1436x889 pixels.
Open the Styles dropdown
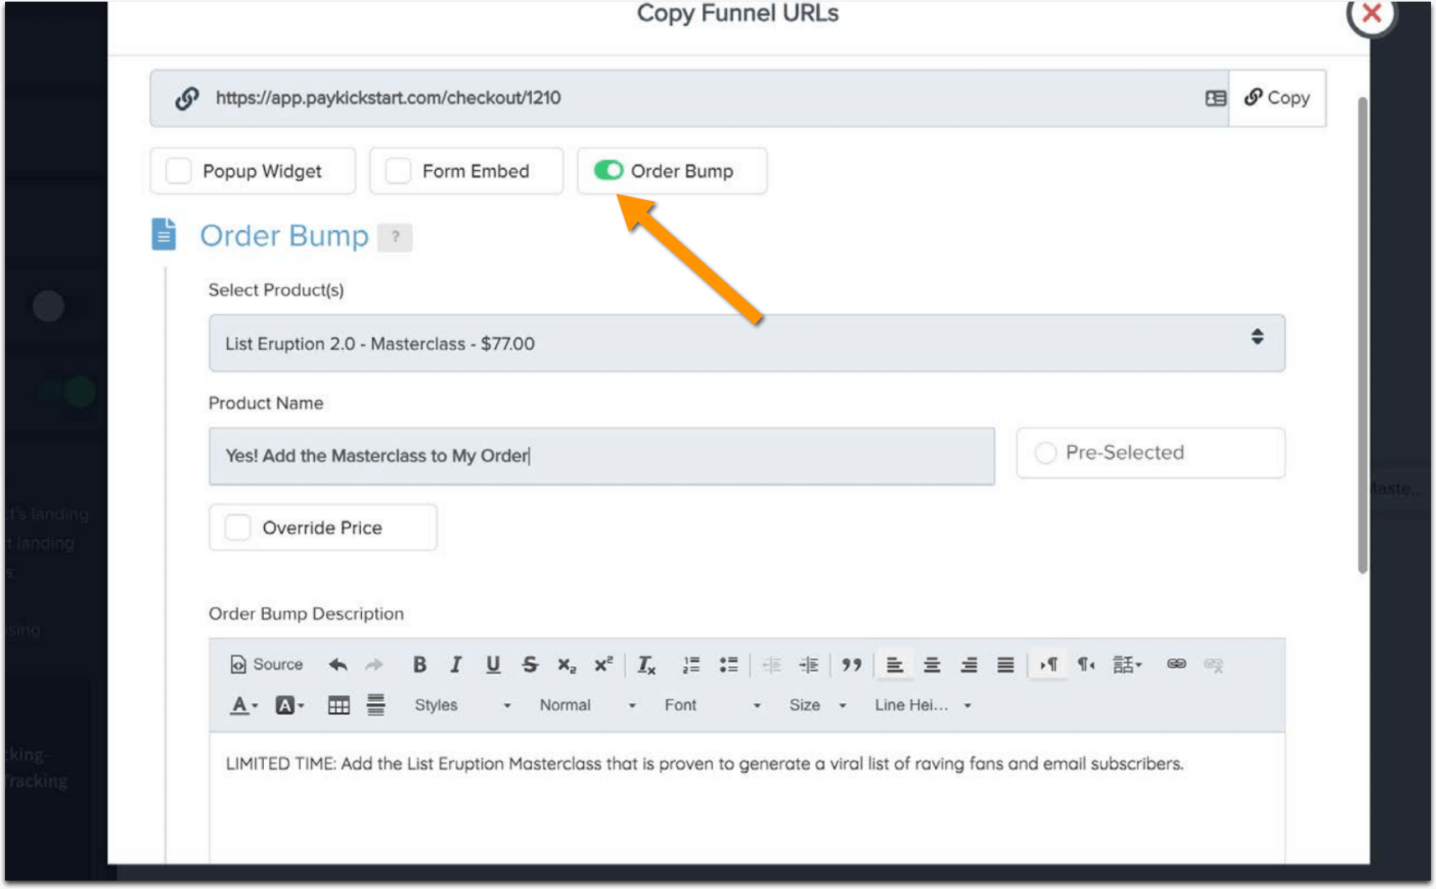(x=462, y=706)
